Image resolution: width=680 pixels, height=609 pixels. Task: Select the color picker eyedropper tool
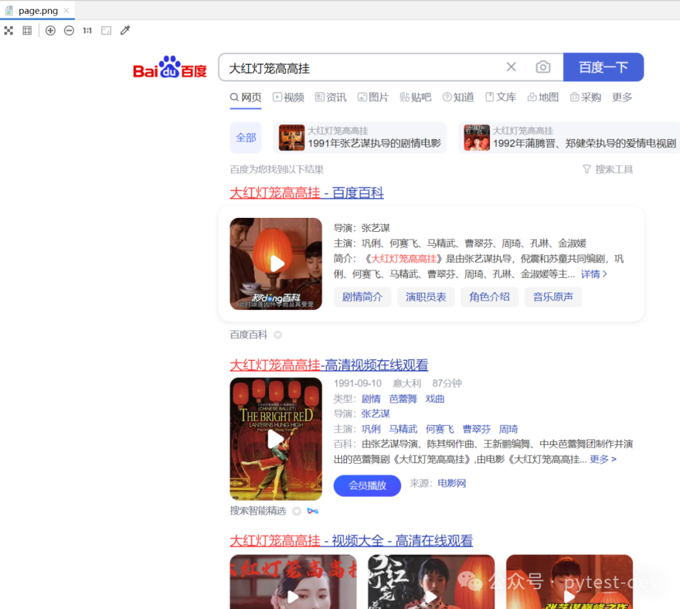[125, 30]
